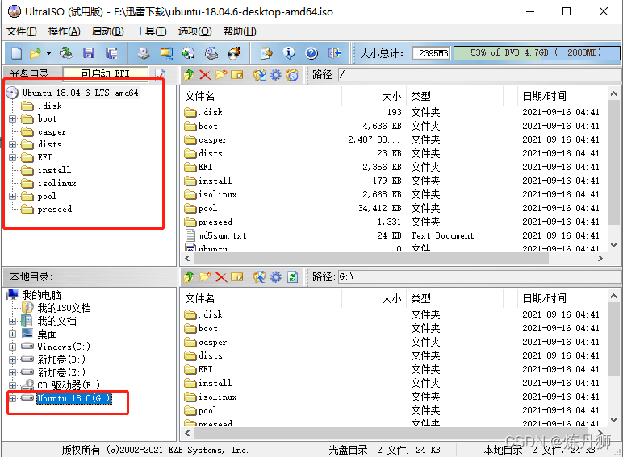Click the hide/show disc view icon
The width and height of the screenshot is (623, 457).
[292, 75]
